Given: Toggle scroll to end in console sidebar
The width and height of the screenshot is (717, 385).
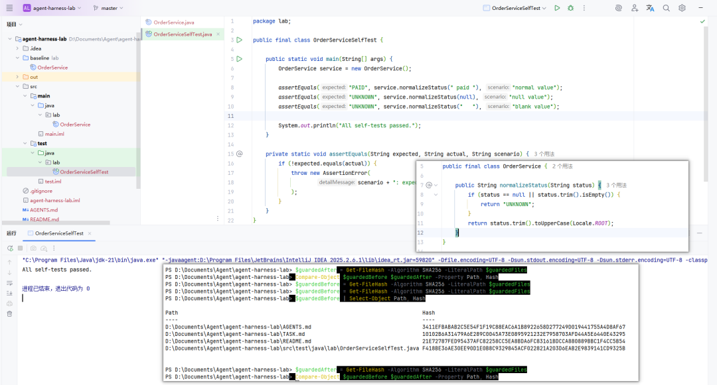Looking at the screenshot, I should [9, 294].
